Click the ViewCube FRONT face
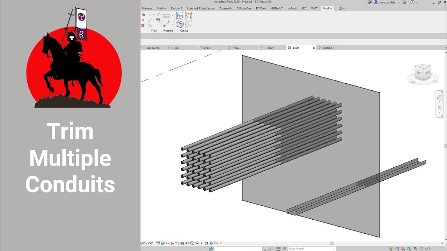447x251 pixels. [x=427, y=74]
